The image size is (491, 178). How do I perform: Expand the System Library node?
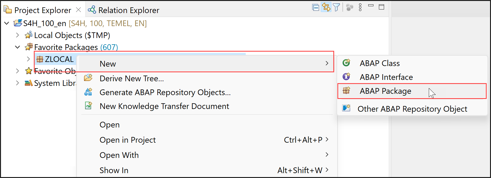click(17, 83)
